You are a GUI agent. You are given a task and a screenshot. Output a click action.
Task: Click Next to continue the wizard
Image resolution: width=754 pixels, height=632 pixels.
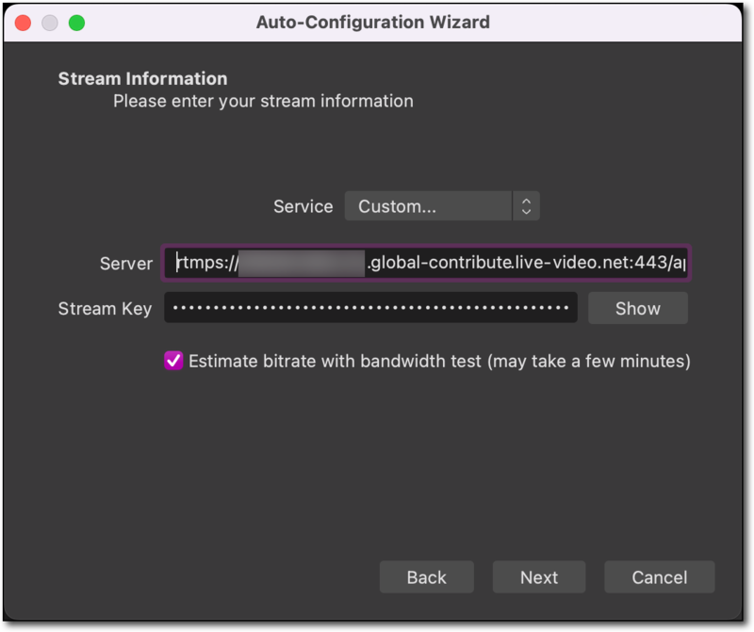(539, 576)
